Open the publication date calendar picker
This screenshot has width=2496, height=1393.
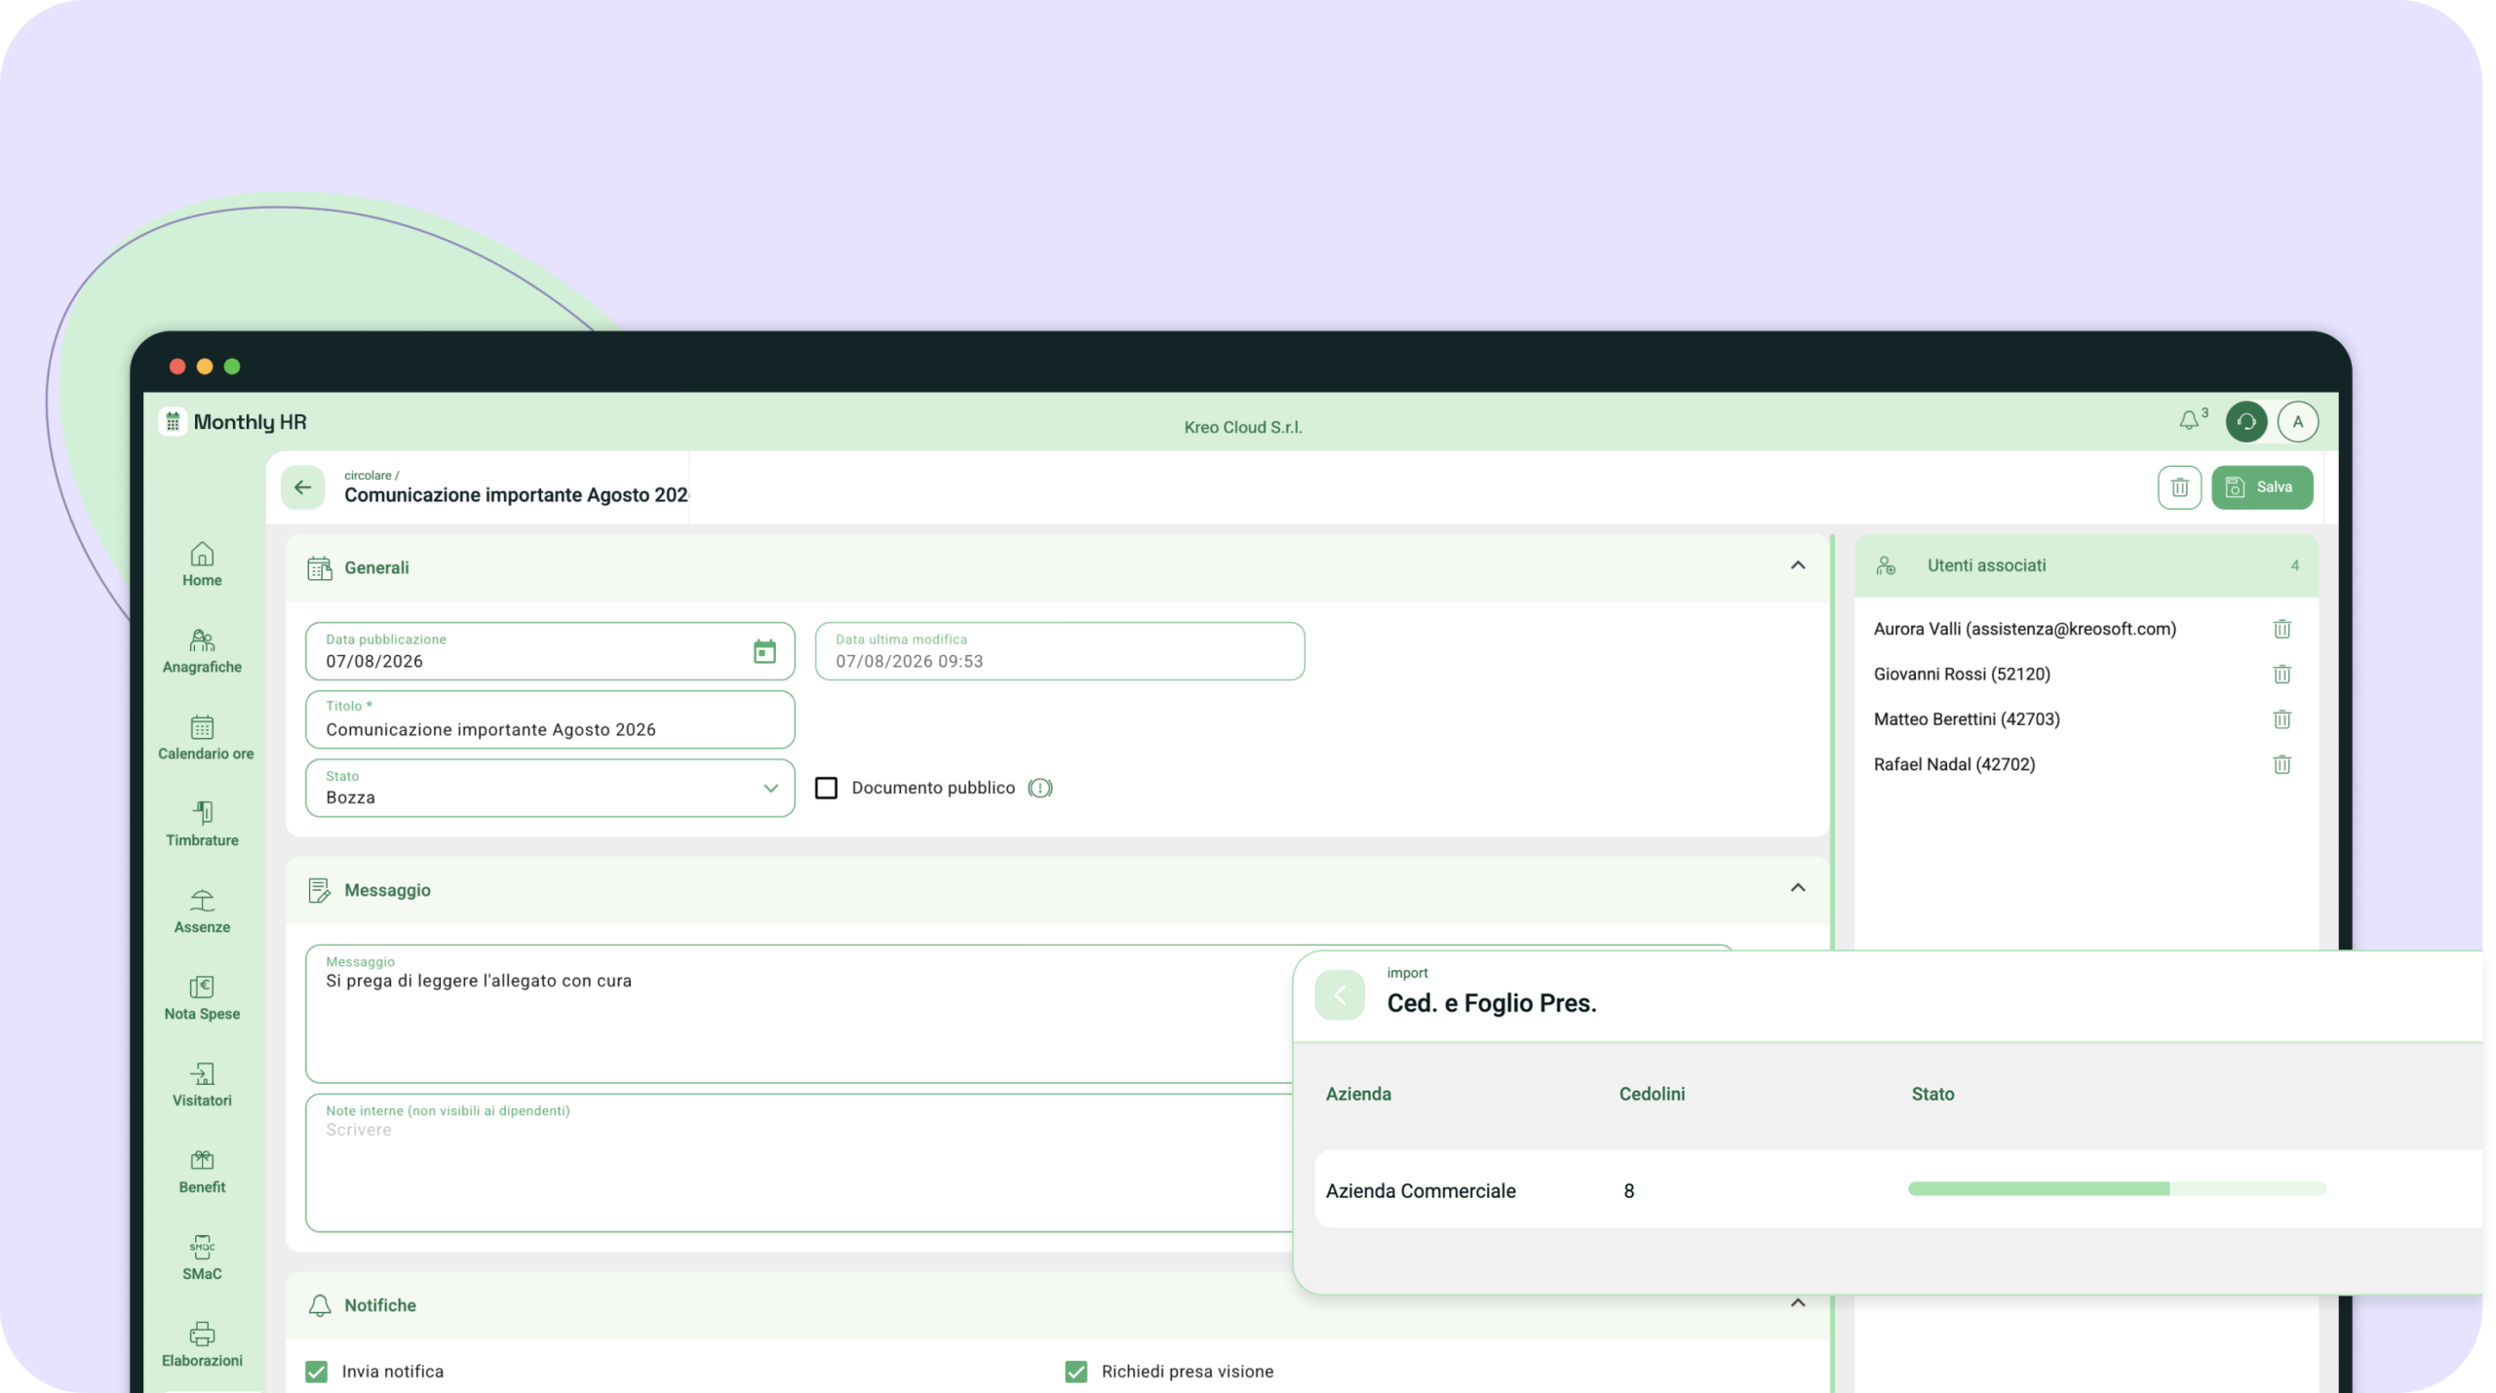pos(764,651)
